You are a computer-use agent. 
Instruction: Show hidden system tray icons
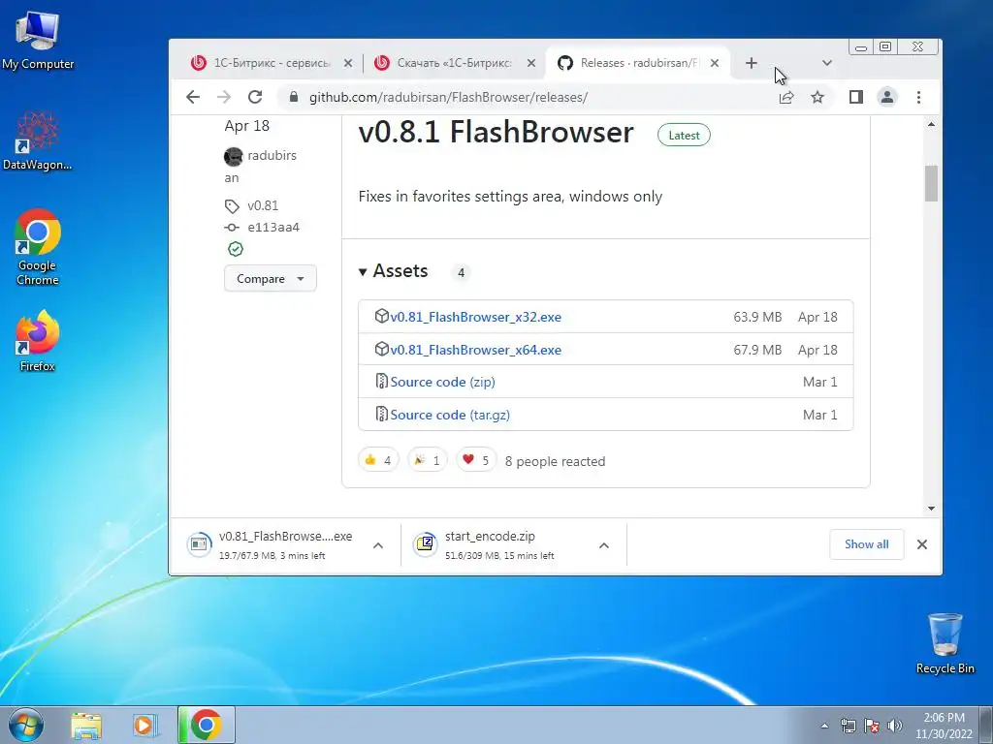click(x=824, y=726)
